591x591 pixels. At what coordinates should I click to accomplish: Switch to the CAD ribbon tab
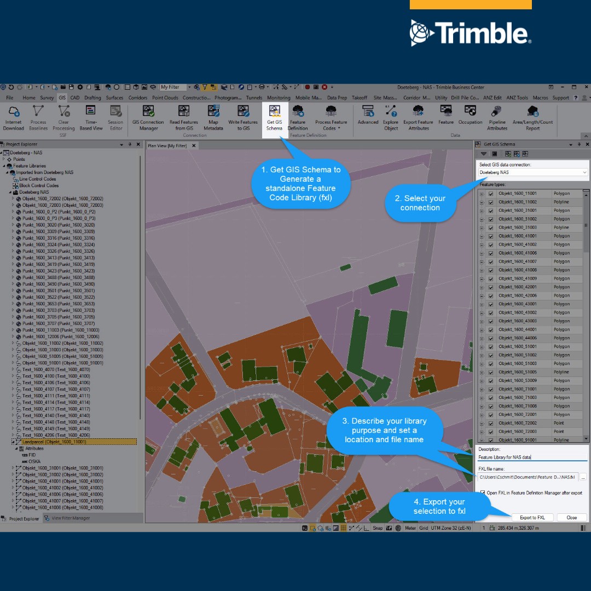point(75,97)
